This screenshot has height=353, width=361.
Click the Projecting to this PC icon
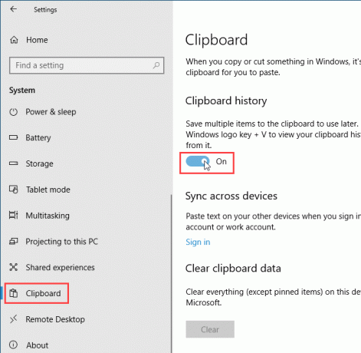tap(14, 241)
